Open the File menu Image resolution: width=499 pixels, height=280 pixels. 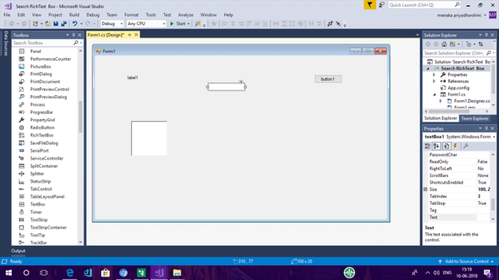7,15
